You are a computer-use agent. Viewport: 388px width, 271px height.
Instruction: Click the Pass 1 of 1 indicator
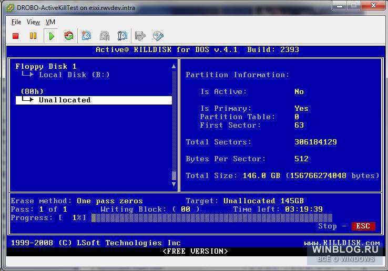(x=39, y=209)
